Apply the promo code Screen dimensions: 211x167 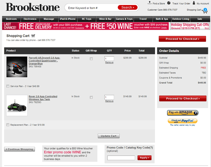pyautogui.click(x=144, y=158)
